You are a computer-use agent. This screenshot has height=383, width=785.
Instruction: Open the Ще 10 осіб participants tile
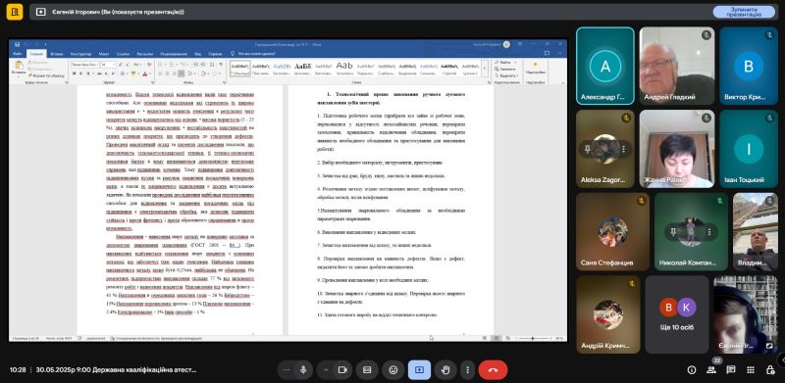[677, 314]
